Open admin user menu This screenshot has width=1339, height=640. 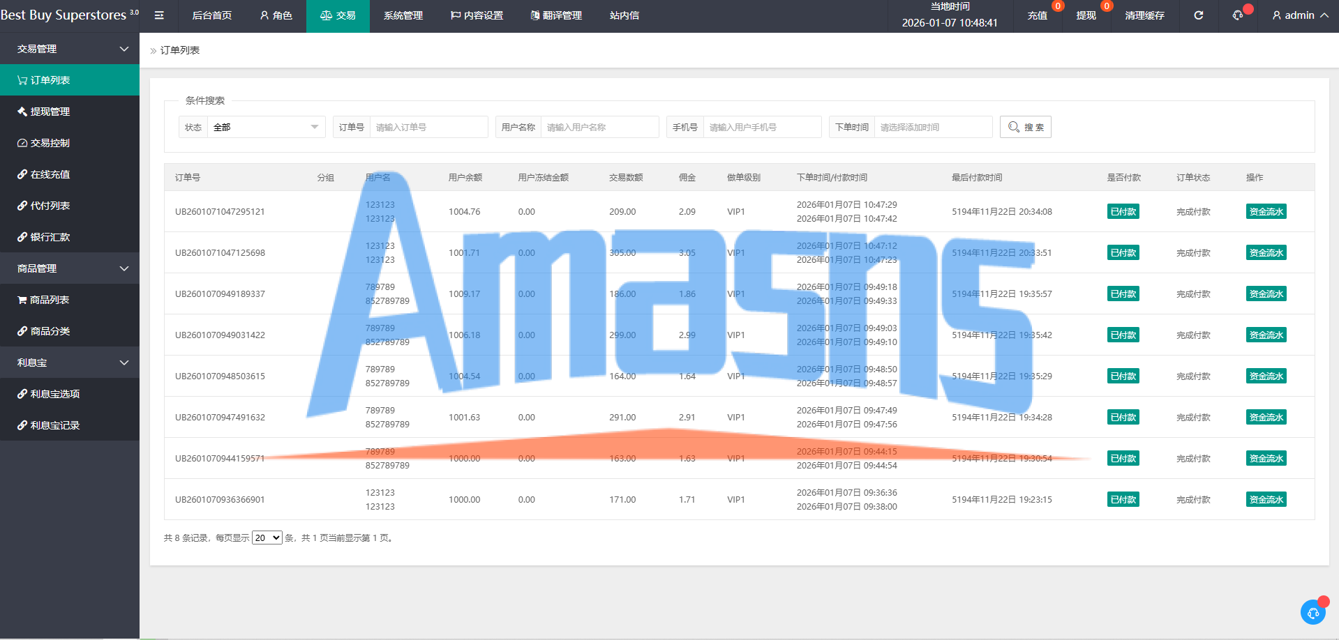[x=1301, y=15]
